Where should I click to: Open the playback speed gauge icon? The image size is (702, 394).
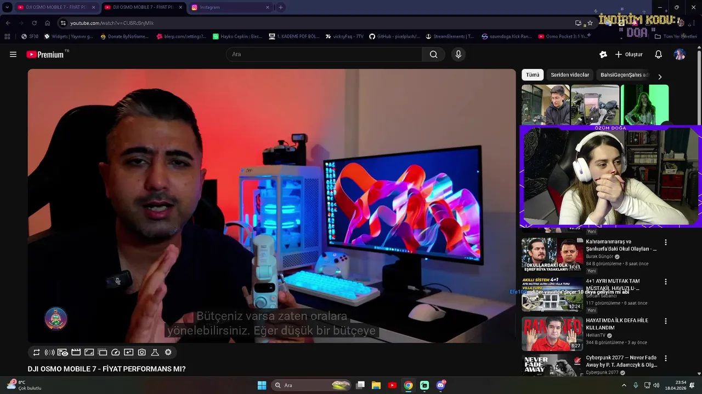point(115,352)
